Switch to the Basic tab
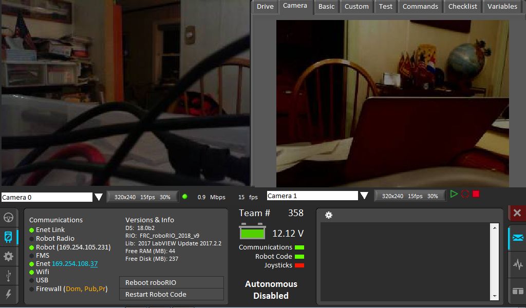 pyautogui.click(x=326, y=7)
